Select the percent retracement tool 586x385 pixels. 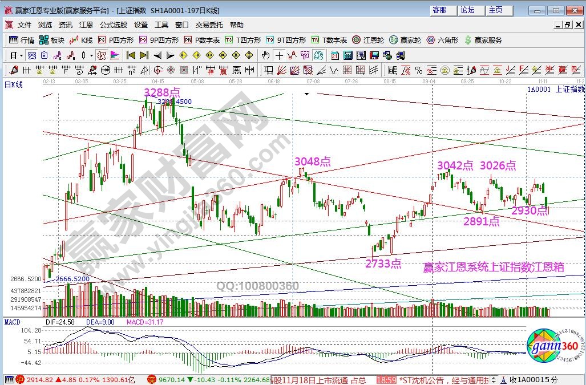pyautogui.click(x=419, y=70)
